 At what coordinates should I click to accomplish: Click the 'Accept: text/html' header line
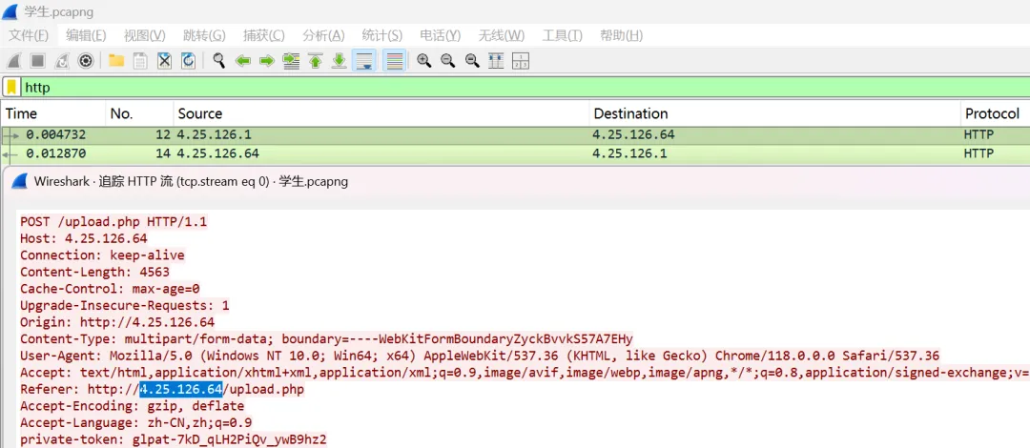525,373
